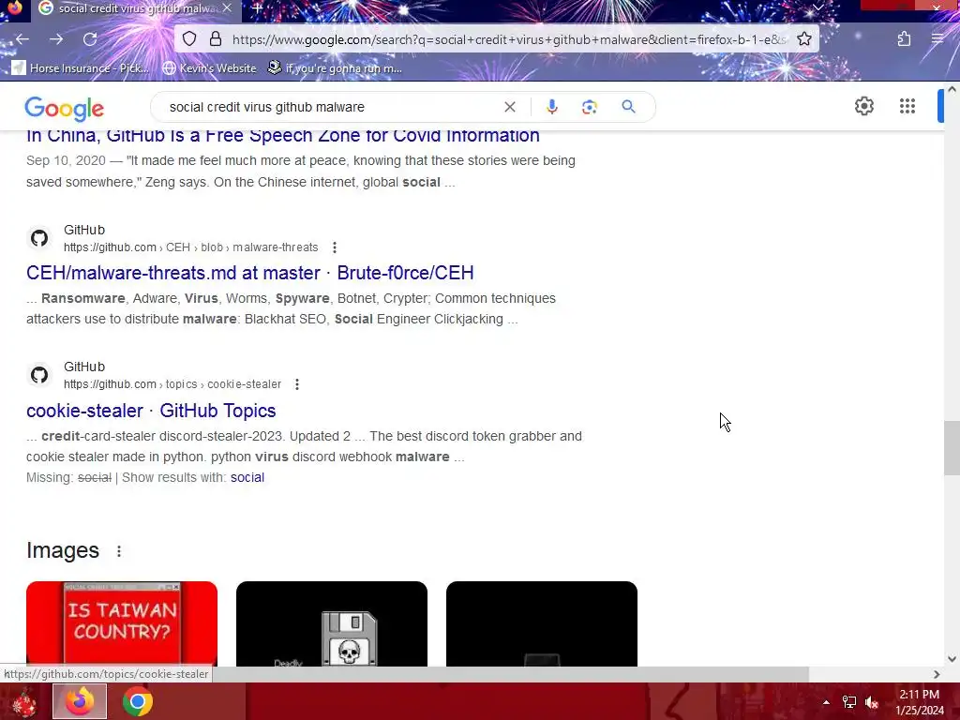Viewport: 960px width, 720px height.
Task: Bookmark this page with the star icon
Action: [x=804, y=39]
